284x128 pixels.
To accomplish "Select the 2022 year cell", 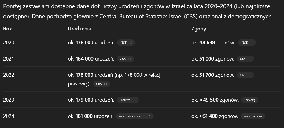I will coord(9,75).
